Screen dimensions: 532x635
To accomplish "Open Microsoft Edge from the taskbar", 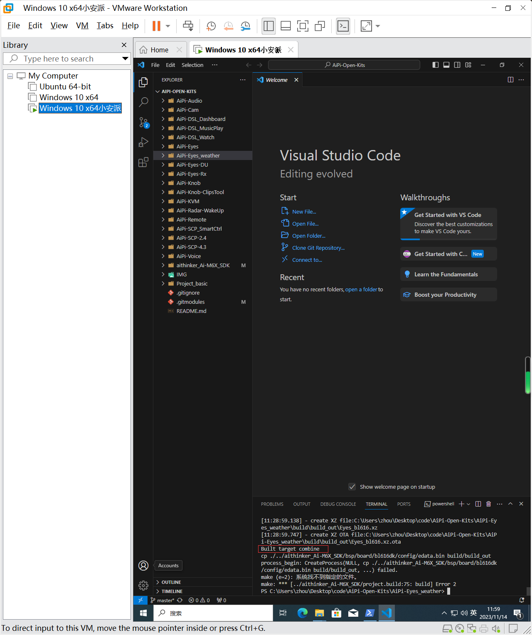I will (303, 613).
